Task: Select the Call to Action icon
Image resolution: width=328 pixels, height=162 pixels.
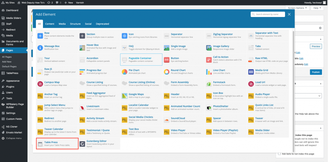Action: [x=209, y=60]
